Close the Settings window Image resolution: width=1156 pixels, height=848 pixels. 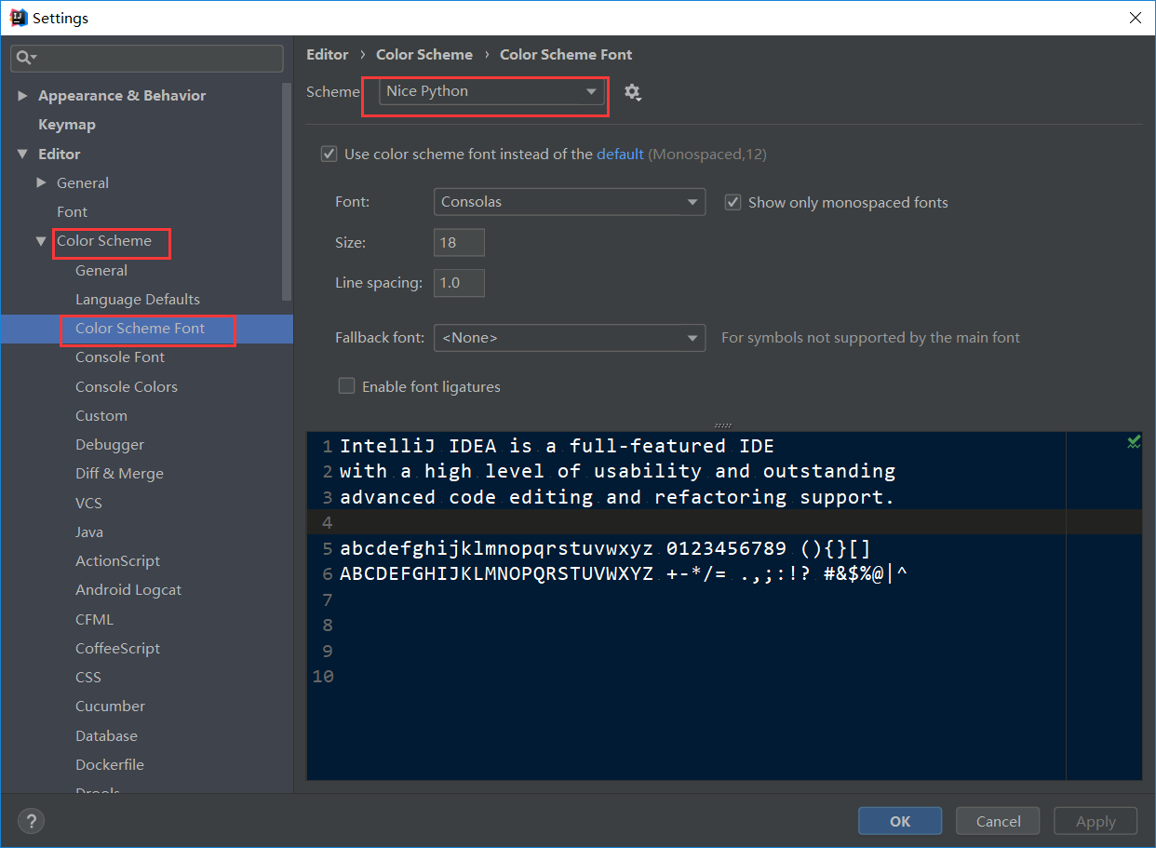tap(1135, 18)
